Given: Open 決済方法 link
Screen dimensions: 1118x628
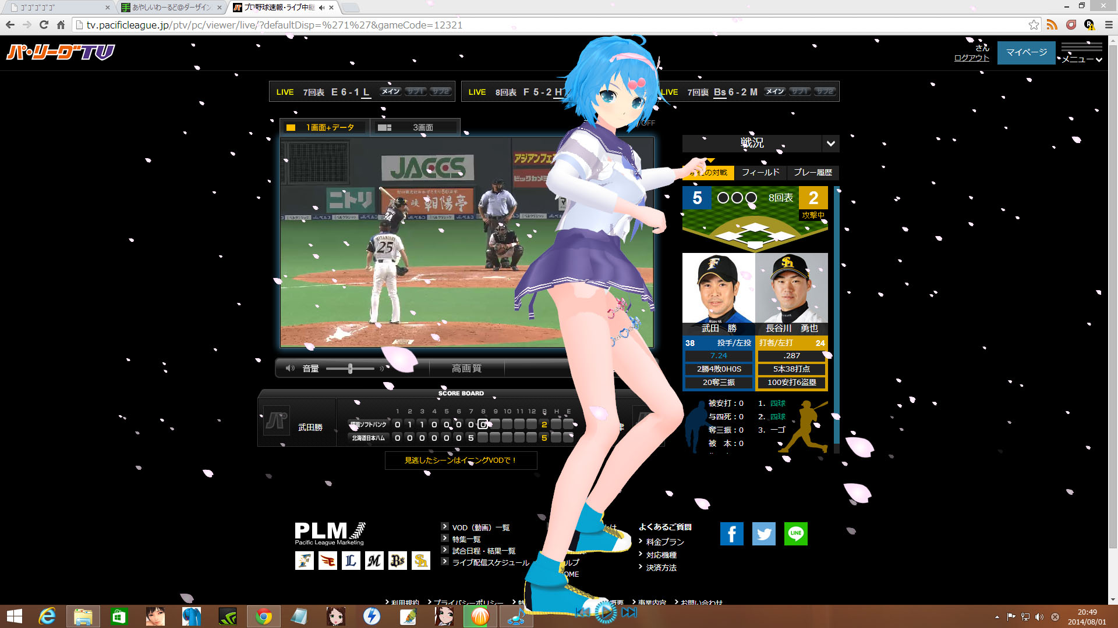Looking at the screenshot, I should tap(661, 568).
